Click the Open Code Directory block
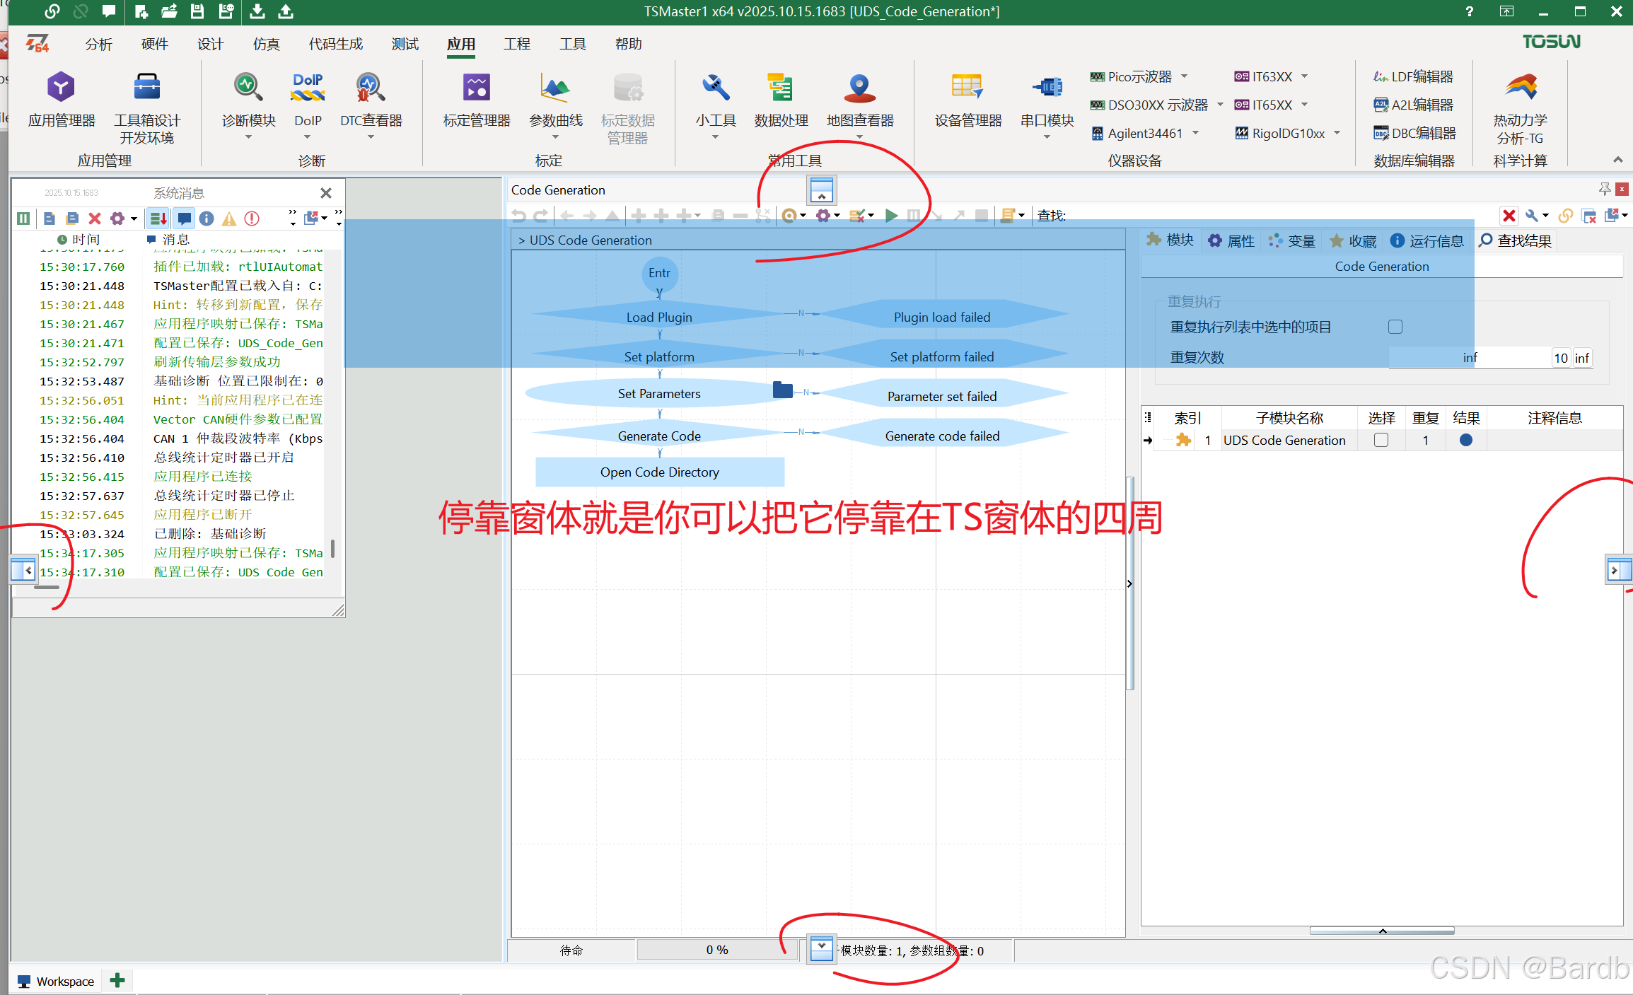1633x995 pixels. tap(659, 472)
